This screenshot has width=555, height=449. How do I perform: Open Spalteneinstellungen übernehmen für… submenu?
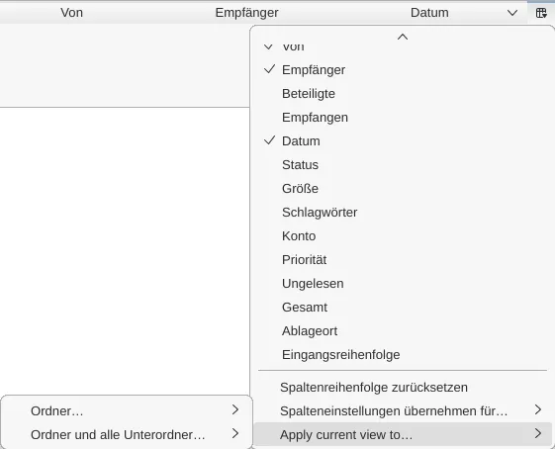click(403, 410)
